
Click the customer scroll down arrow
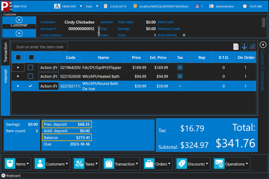coord(19,33)
